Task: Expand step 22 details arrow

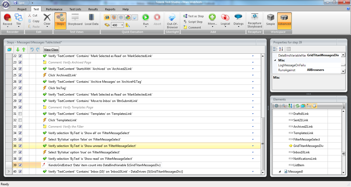Action: pos(253,56)
